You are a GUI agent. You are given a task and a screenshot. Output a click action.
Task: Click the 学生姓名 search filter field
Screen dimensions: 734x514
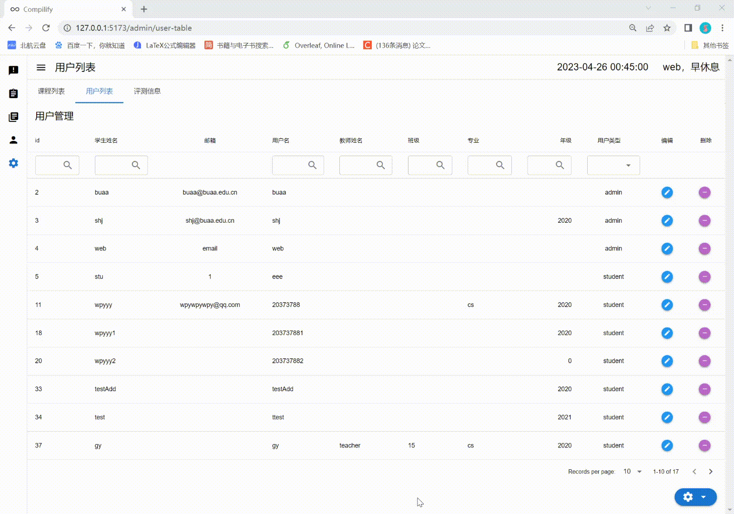click(x=121, y=165)
